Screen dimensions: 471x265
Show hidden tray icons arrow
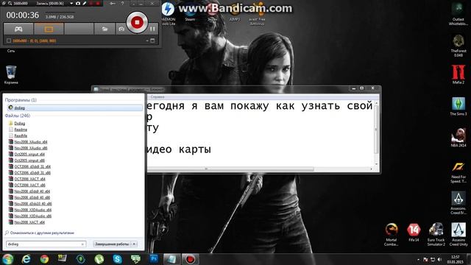pyautogui.click(x=419, y=259)
